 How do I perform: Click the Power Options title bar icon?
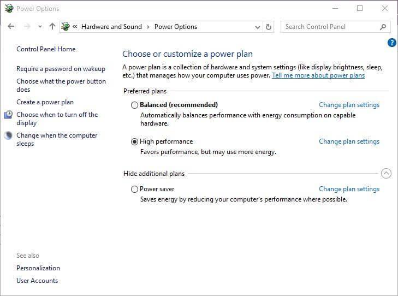pos(9,8)
